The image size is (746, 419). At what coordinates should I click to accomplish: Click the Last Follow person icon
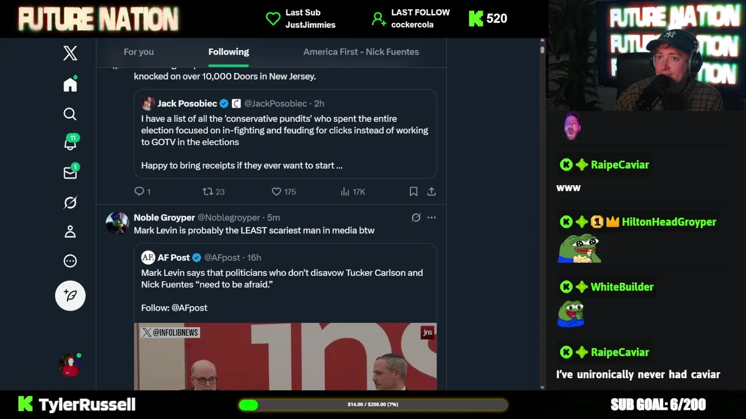[379, 19]
